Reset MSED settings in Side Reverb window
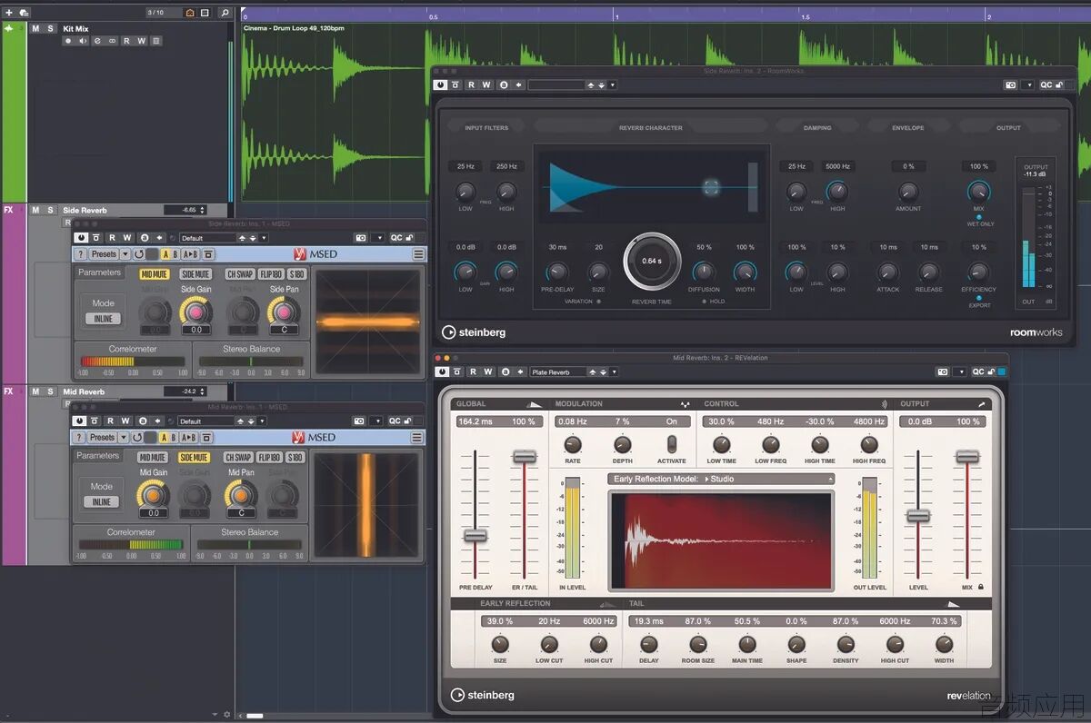This screenshot has height=723, width=1091. (139, 254)
